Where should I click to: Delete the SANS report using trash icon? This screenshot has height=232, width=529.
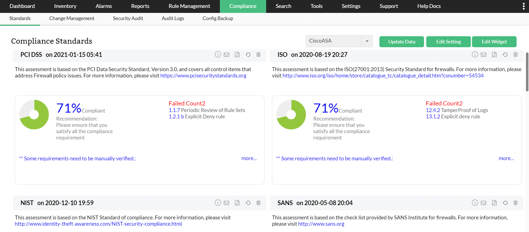(x=515, y=203)
